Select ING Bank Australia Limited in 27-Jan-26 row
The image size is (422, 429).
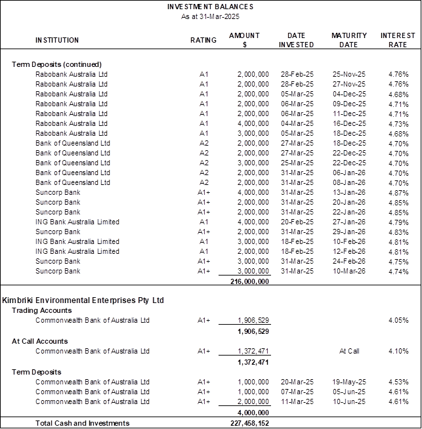tap(77, 222)
